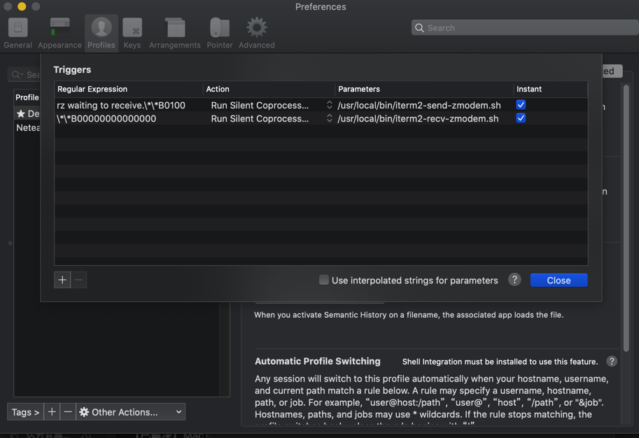639x438 pixels.
Task: Disable Instant for the recv-zmodem trigger
Action: 521,118
